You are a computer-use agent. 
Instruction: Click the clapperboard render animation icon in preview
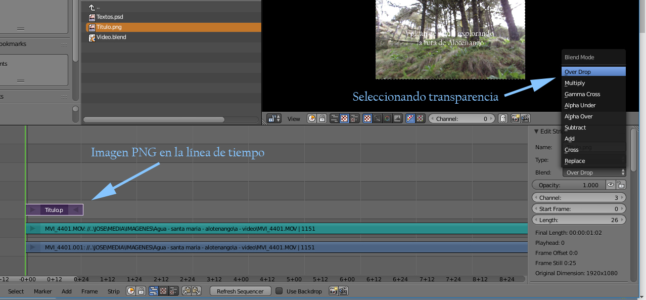525,118
